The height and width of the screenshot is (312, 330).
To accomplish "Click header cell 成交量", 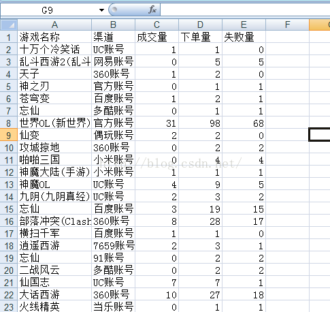I will point(157,37).
